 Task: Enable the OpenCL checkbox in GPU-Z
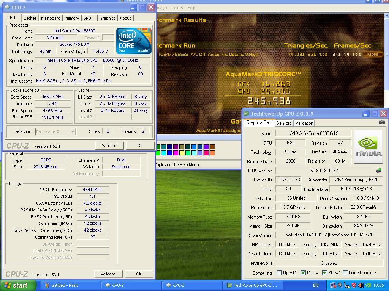click(279, 273)
